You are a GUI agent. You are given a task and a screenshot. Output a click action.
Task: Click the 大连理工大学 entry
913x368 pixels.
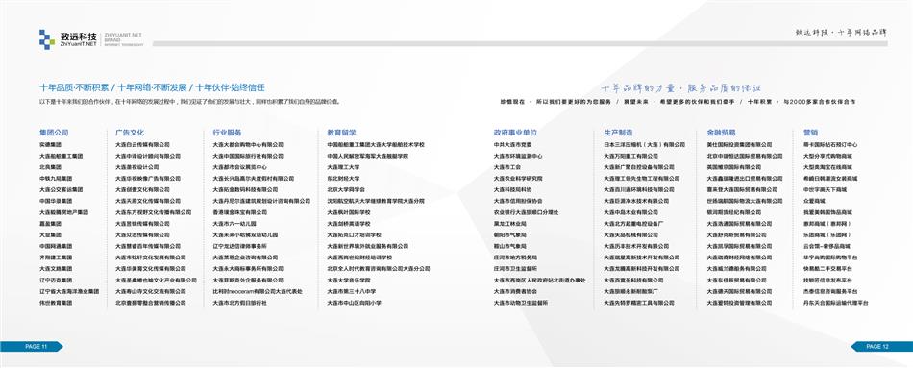(x=341, y=167)
